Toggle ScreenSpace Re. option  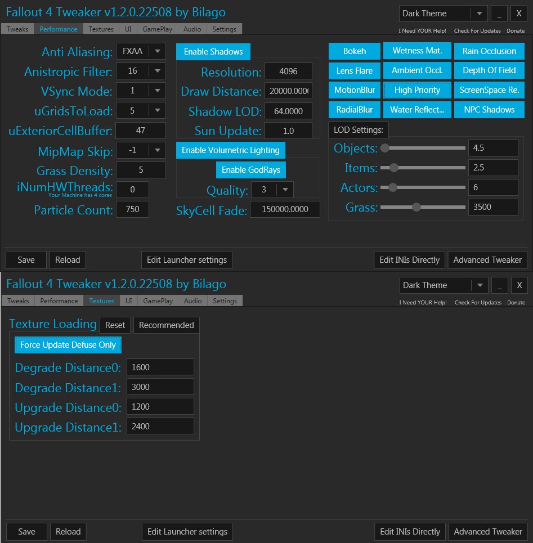click(489, 90)
